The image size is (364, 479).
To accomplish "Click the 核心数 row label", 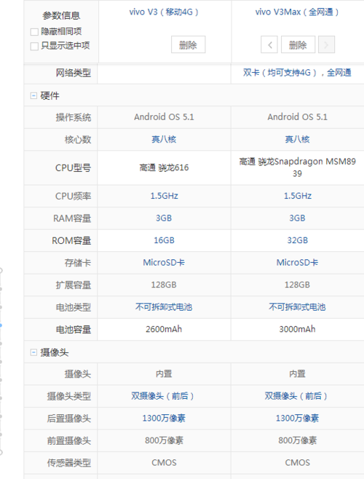I will (x=78, y=140).
